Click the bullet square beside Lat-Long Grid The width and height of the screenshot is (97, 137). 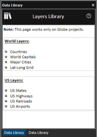point(6,67)
